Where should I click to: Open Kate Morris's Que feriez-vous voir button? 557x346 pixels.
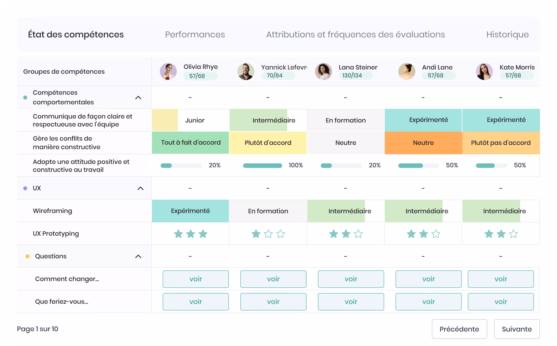tap(501, 302)
